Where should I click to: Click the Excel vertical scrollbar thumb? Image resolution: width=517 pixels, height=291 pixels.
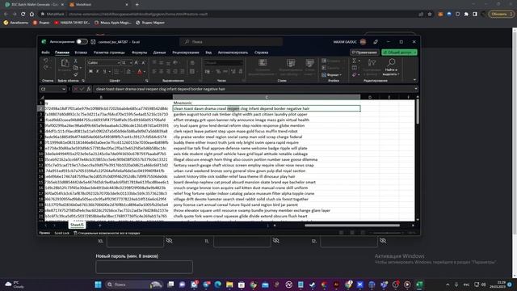point(417,112)
